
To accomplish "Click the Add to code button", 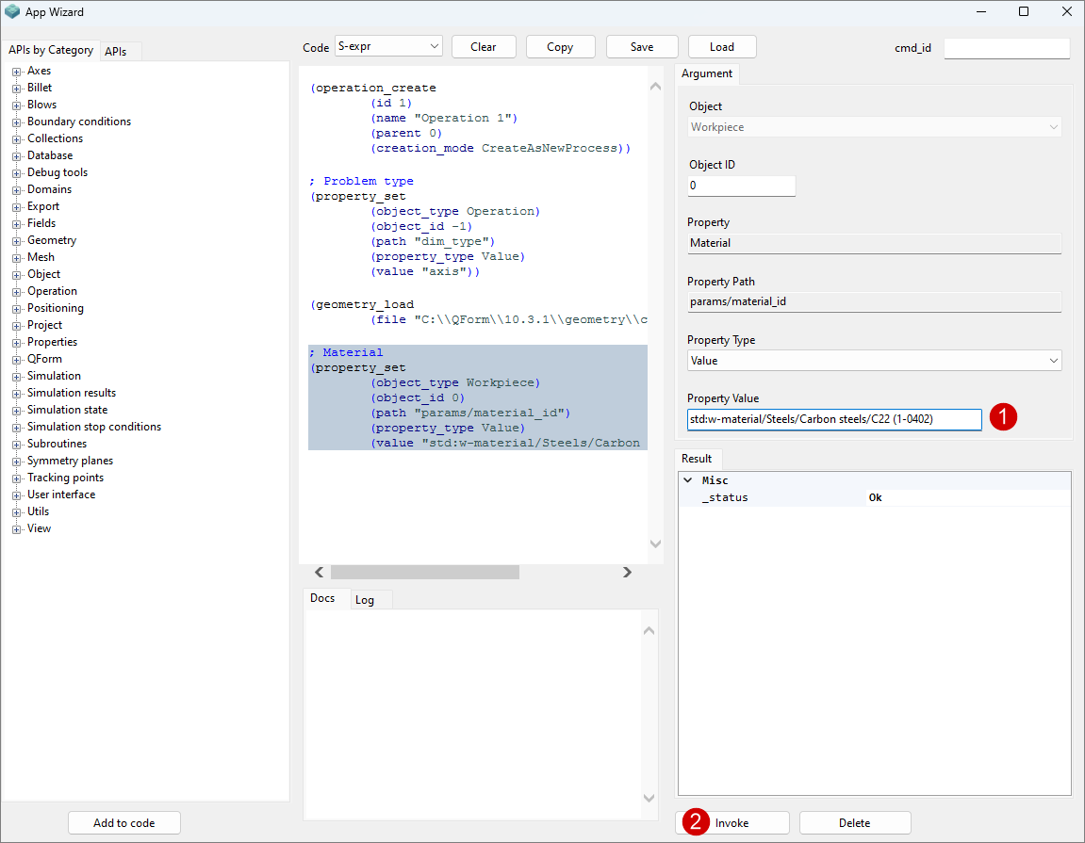I will [x=123, y=822].
